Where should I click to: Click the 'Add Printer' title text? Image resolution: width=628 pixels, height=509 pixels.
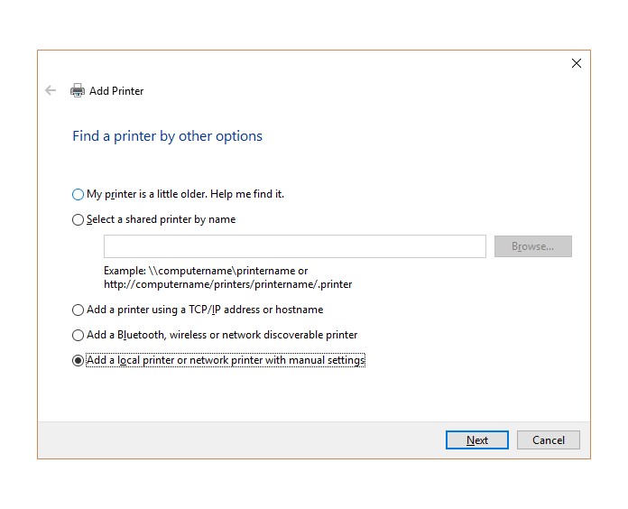pos(116,91)
